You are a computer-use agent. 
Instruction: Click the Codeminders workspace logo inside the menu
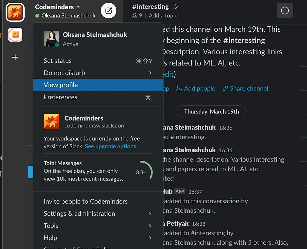(x=51, y=122)
